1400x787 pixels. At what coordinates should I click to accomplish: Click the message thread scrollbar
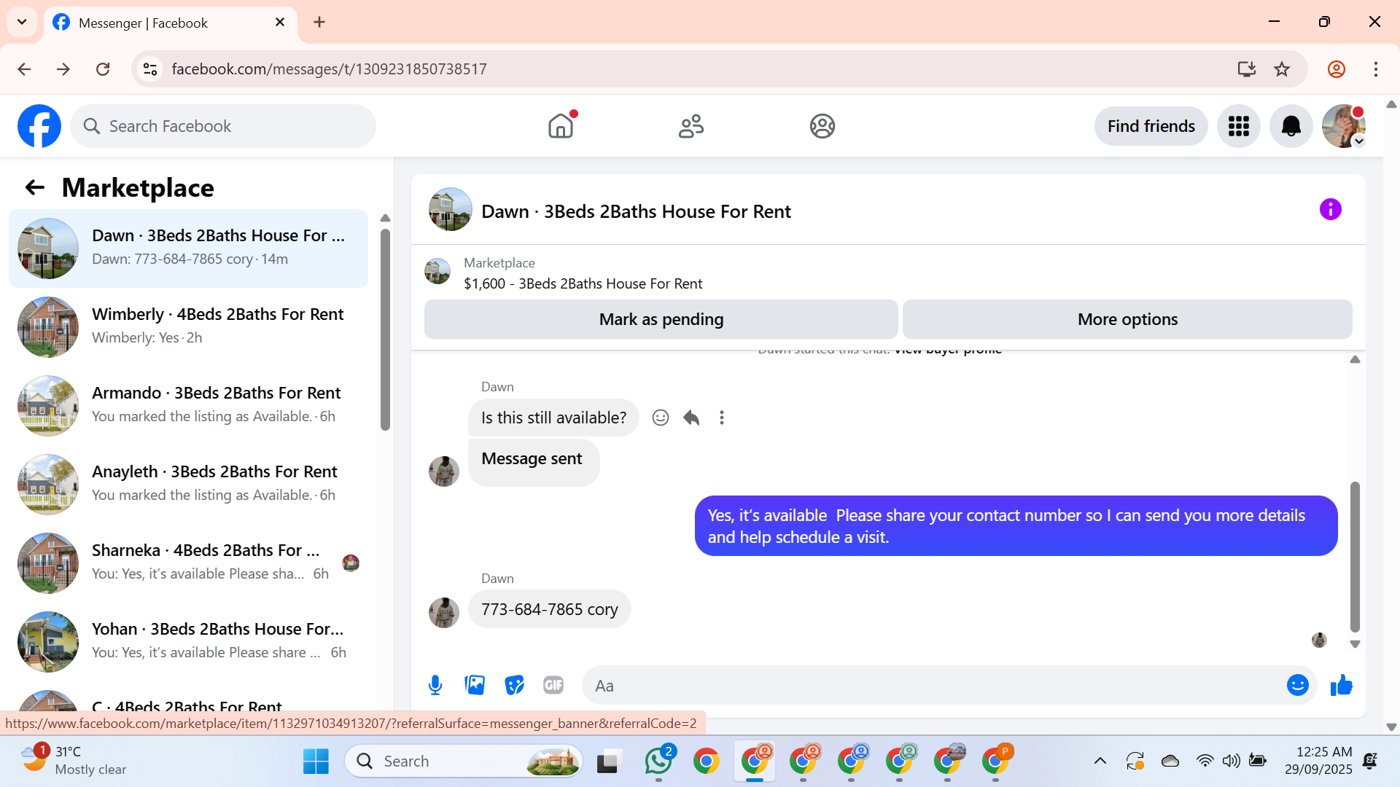click(1355, 557)
